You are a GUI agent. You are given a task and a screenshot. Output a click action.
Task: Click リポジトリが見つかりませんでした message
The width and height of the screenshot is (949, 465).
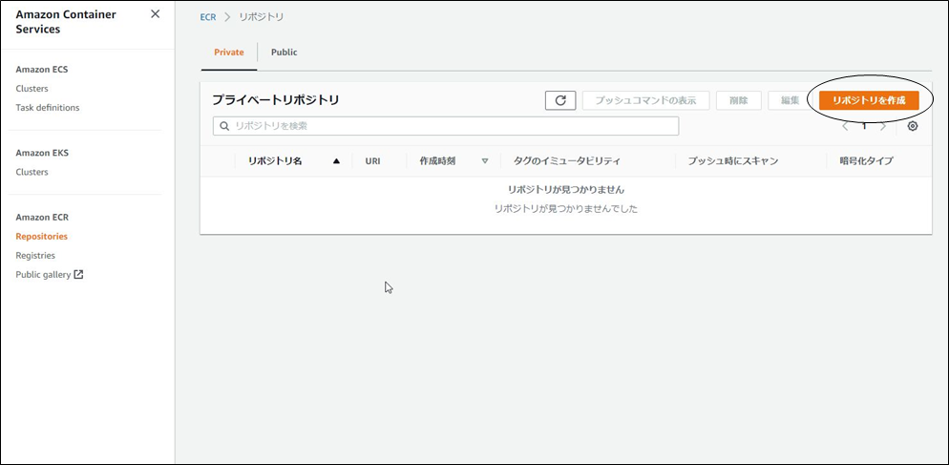(x=566, y=209)
